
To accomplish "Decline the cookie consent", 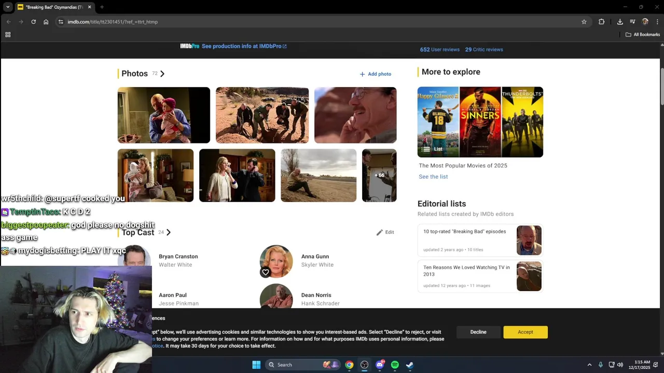I will [478, 332].
